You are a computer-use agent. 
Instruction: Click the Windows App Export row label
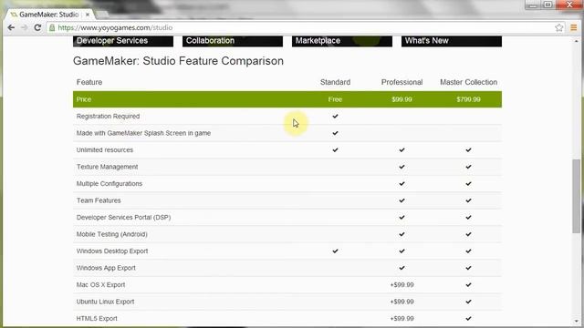click(x=106, y=268)
